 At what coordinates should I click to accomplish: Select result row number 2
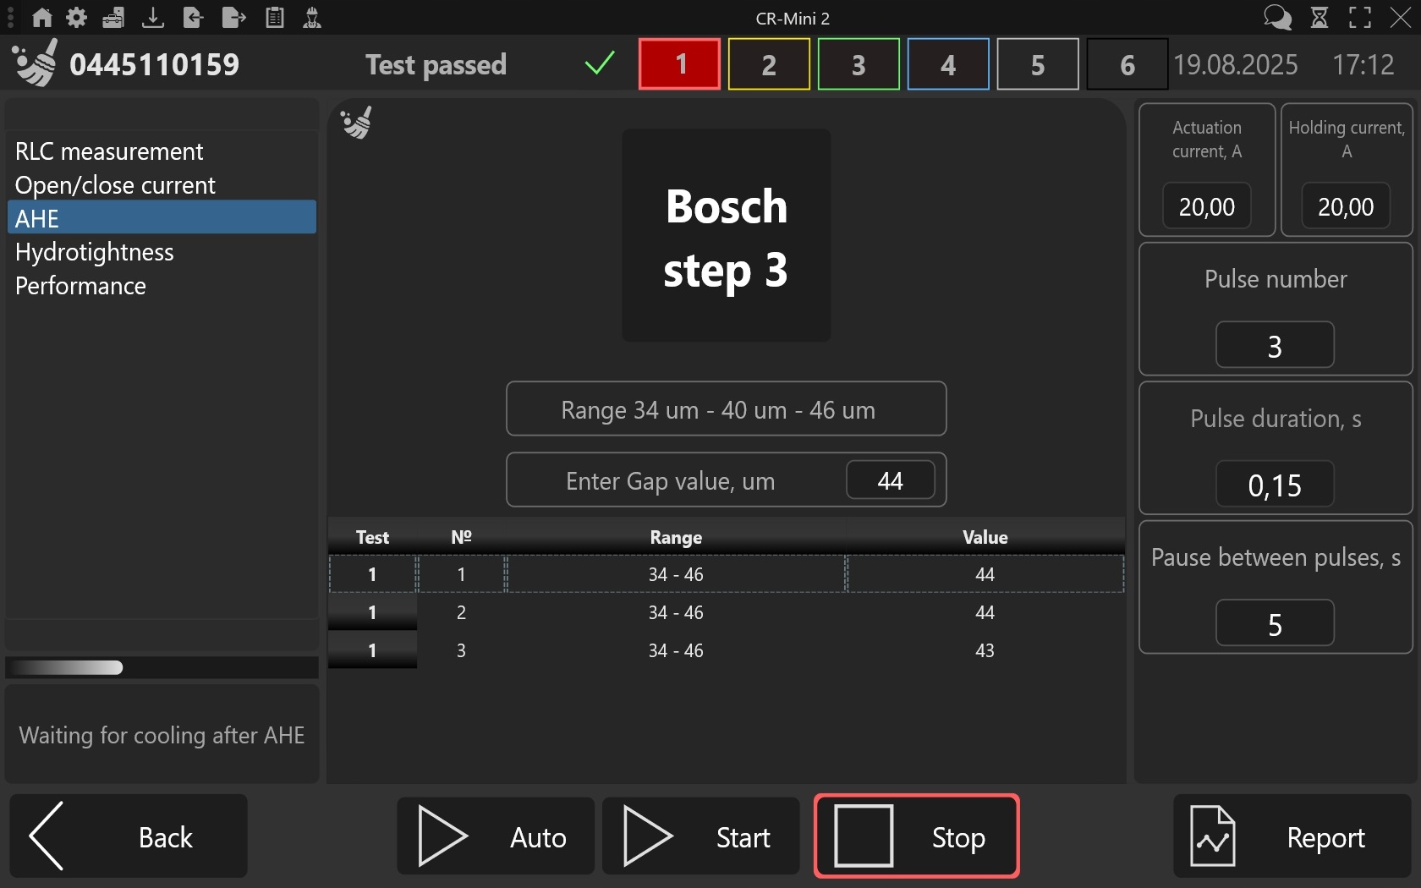pyautogui.click(x=727, y=612)
